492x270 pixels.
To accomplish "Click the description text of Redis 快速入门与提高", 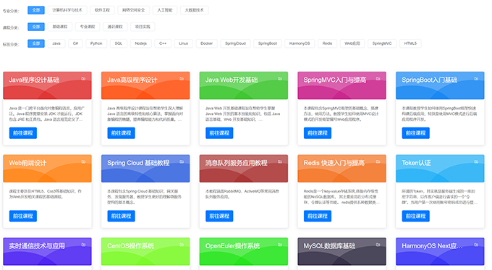I will (x=341, y=197).
